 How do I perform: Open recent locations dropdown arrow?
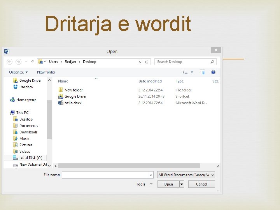pos(26,62)
